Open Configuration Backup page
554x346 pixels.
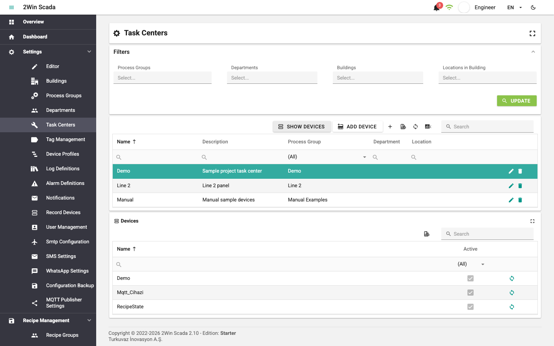coord(48,286)
